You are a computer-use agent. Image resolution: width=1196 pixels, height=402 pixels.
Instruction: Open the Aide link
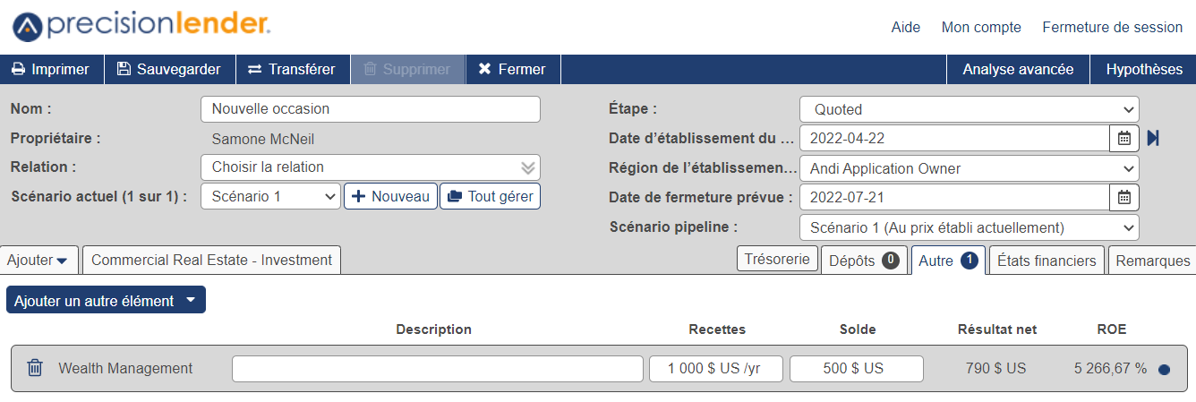click(x=906, y=28)
